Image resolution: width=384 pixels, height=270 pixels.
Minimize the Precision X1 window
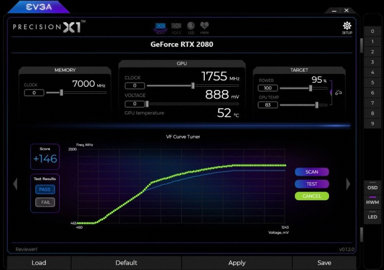(x=334, y=11)
